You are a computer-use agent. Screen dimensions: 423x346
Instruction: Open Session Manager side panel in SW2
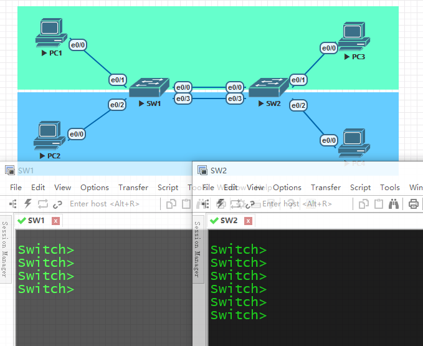[198, 249]
